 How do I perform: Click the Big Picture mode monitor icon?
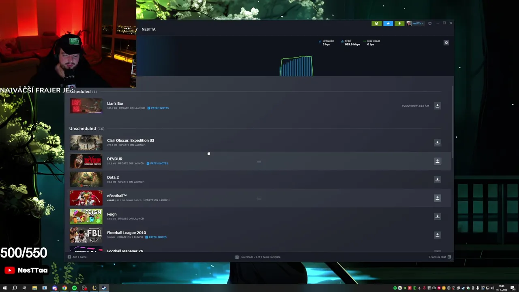[430, 24]
